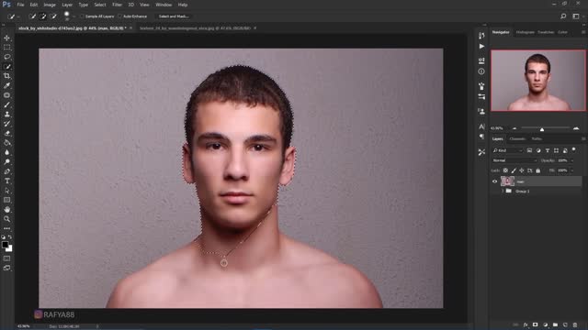Open the layer Kind filter dropdown
The image size is (588, 330).
(508, 150)
